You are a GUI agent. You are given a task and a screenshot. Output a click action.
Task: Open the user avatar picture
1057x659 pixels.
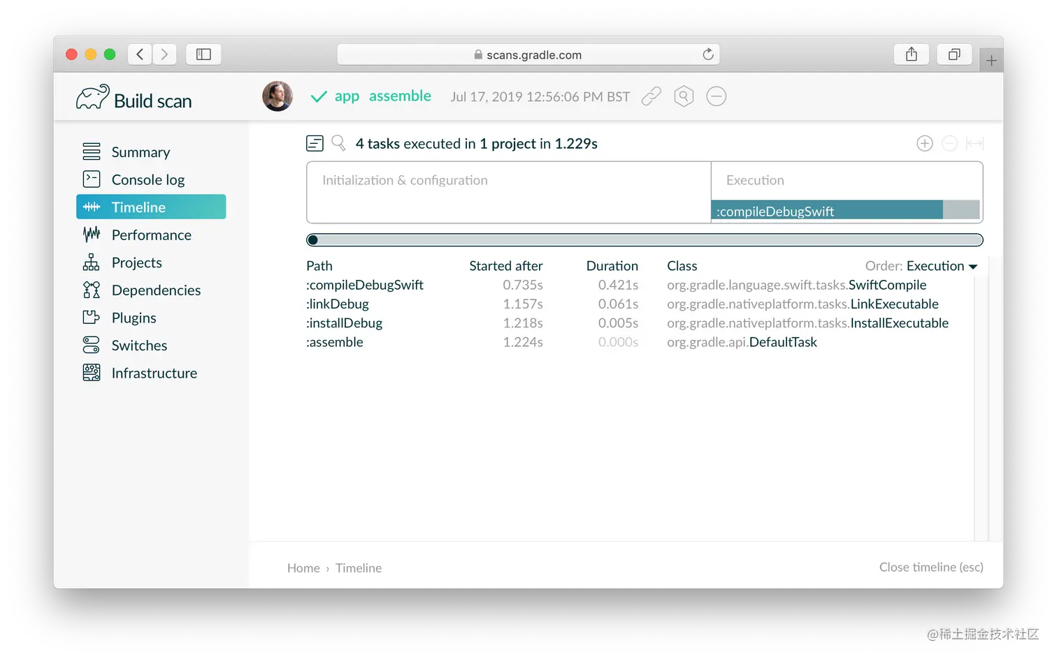[278, 96]
